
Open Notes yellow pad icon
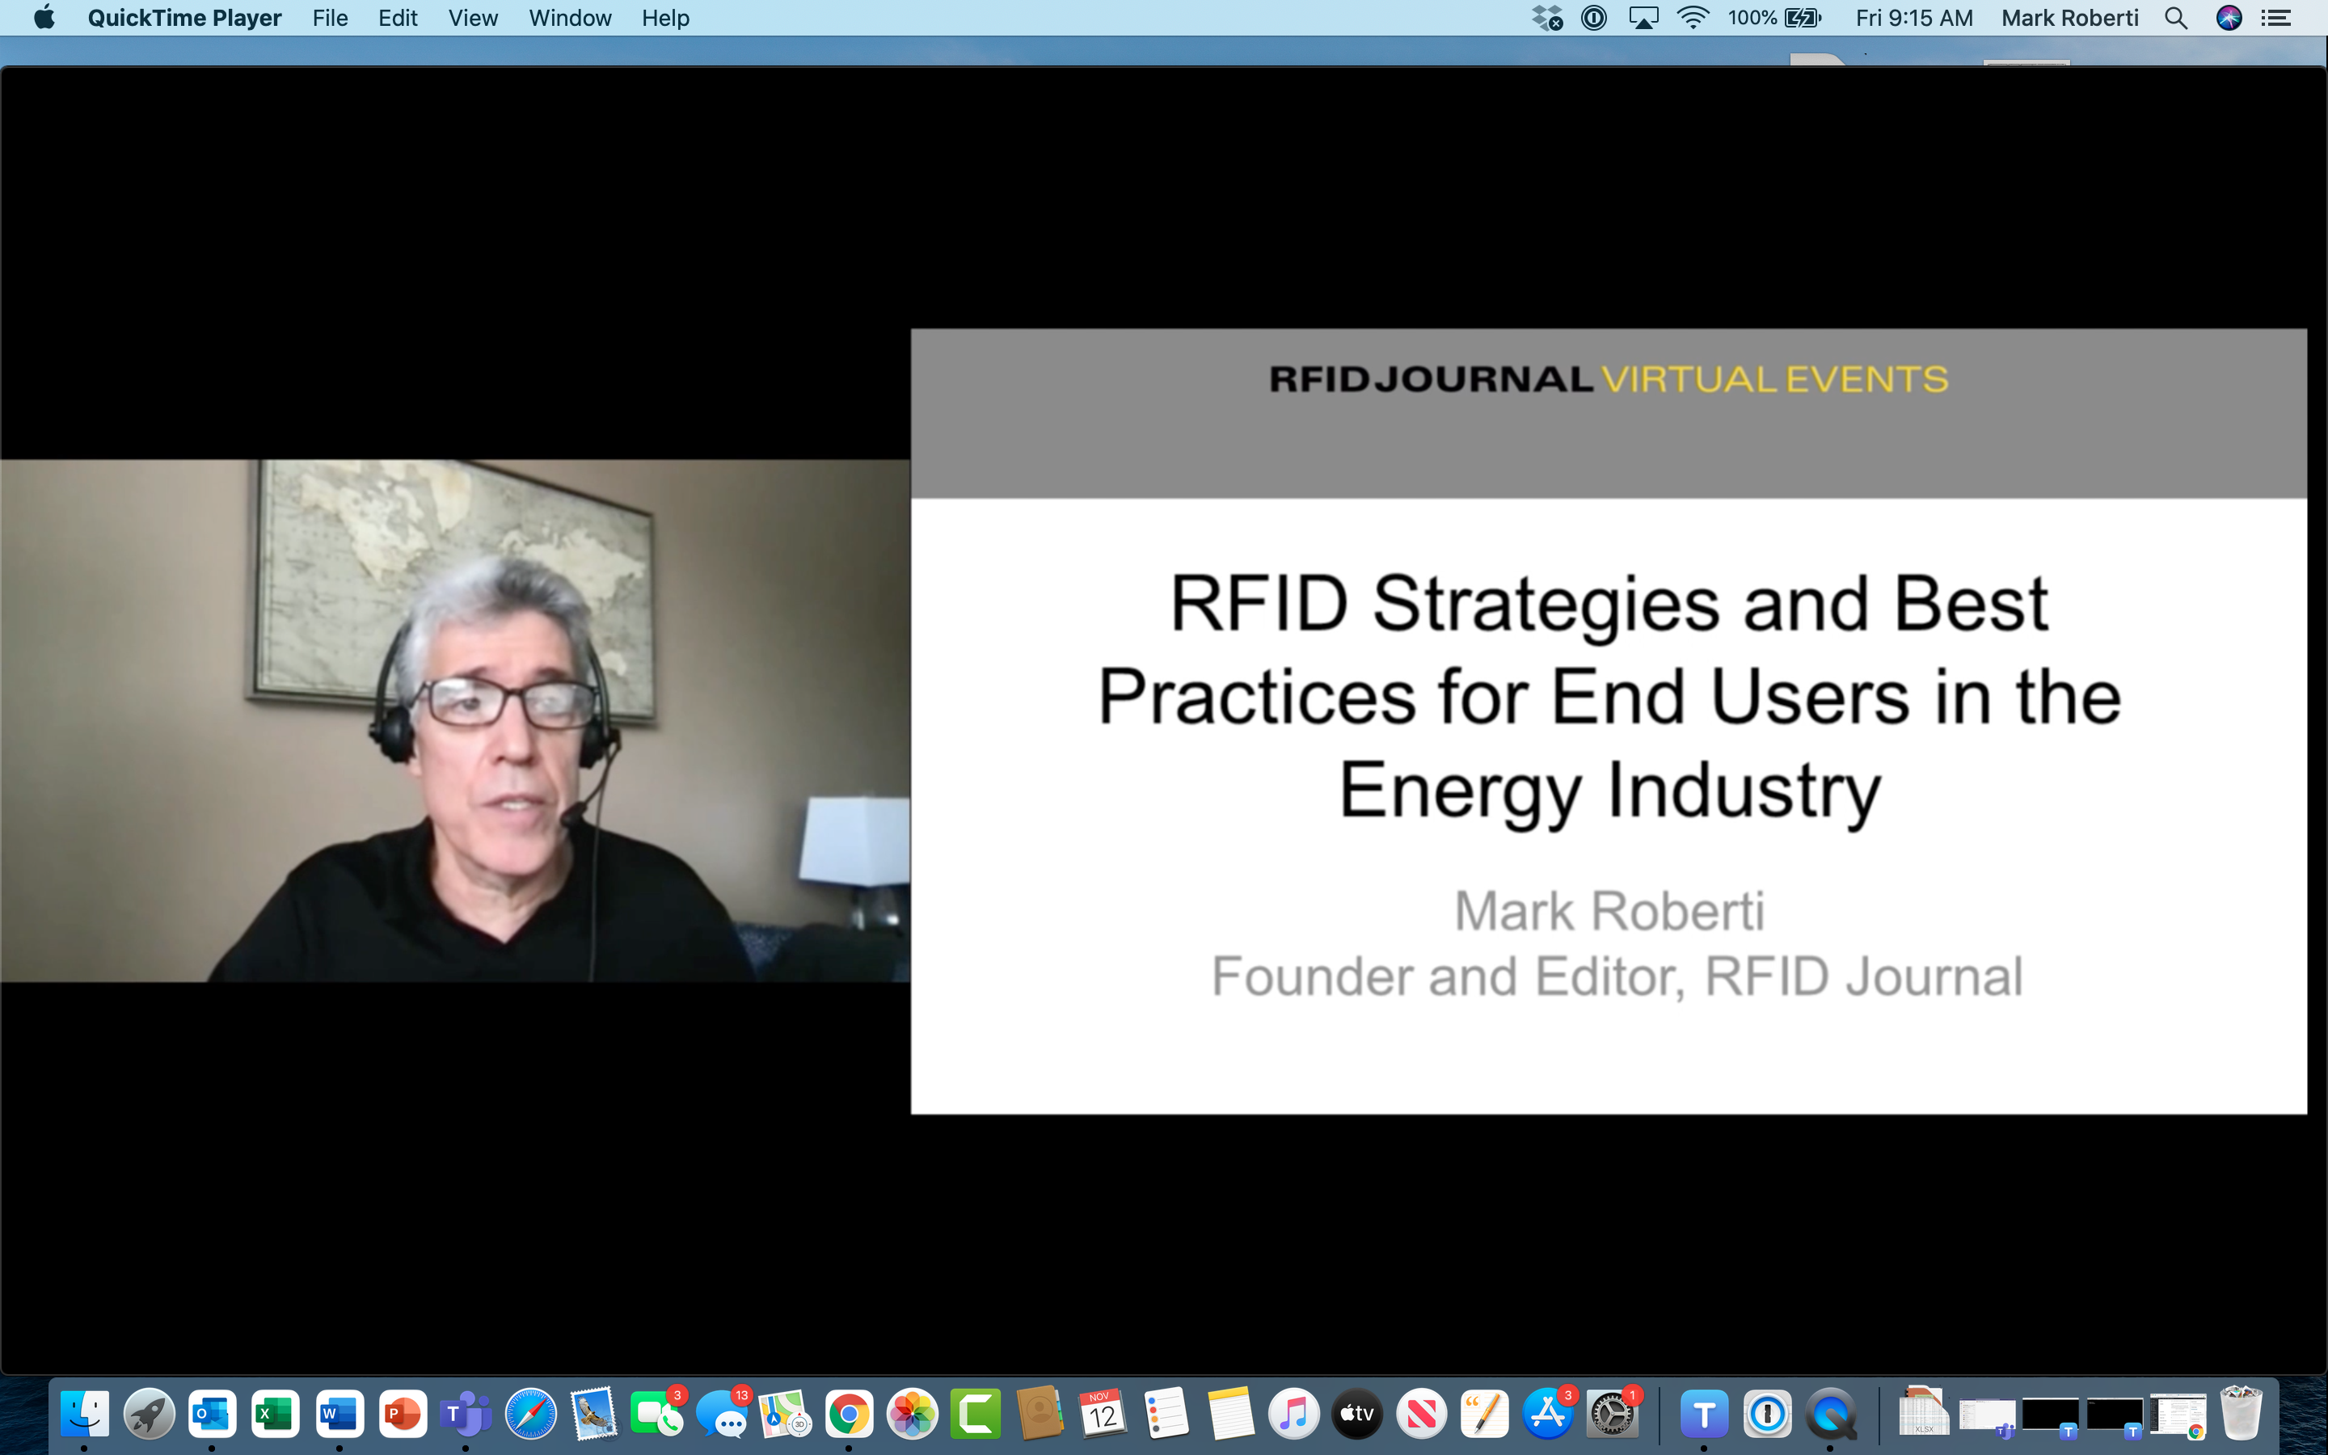1229,1414
